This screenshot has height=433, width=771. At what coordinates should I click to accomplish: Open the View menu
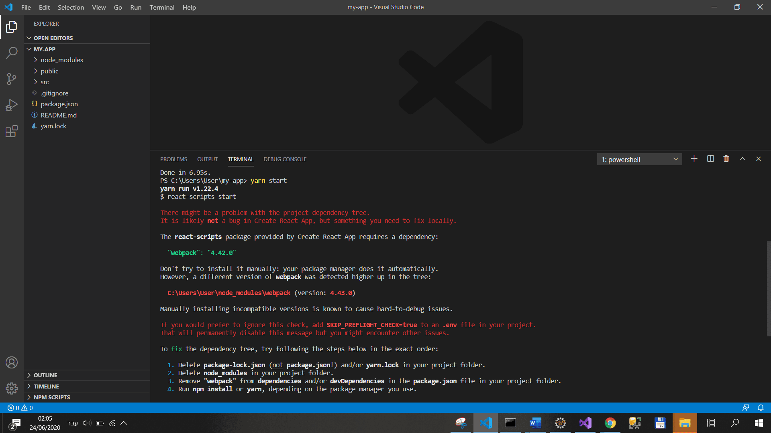(x=99, y=7)
